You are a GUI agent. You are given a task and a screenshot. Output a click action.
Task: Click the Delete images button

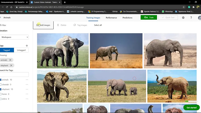click(62, 25)
